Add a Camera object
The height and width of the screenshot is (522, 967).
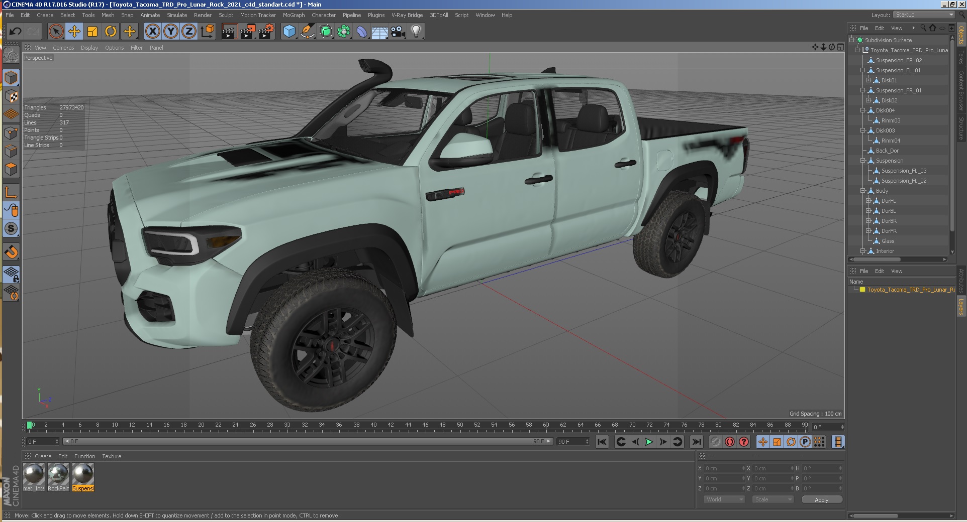pyautogui.click(x=398, y=32)
